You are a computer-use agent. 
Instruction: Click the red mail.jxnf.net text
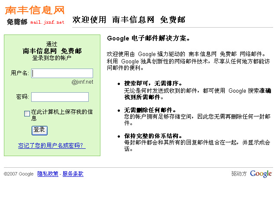click(x=47, y=22)
